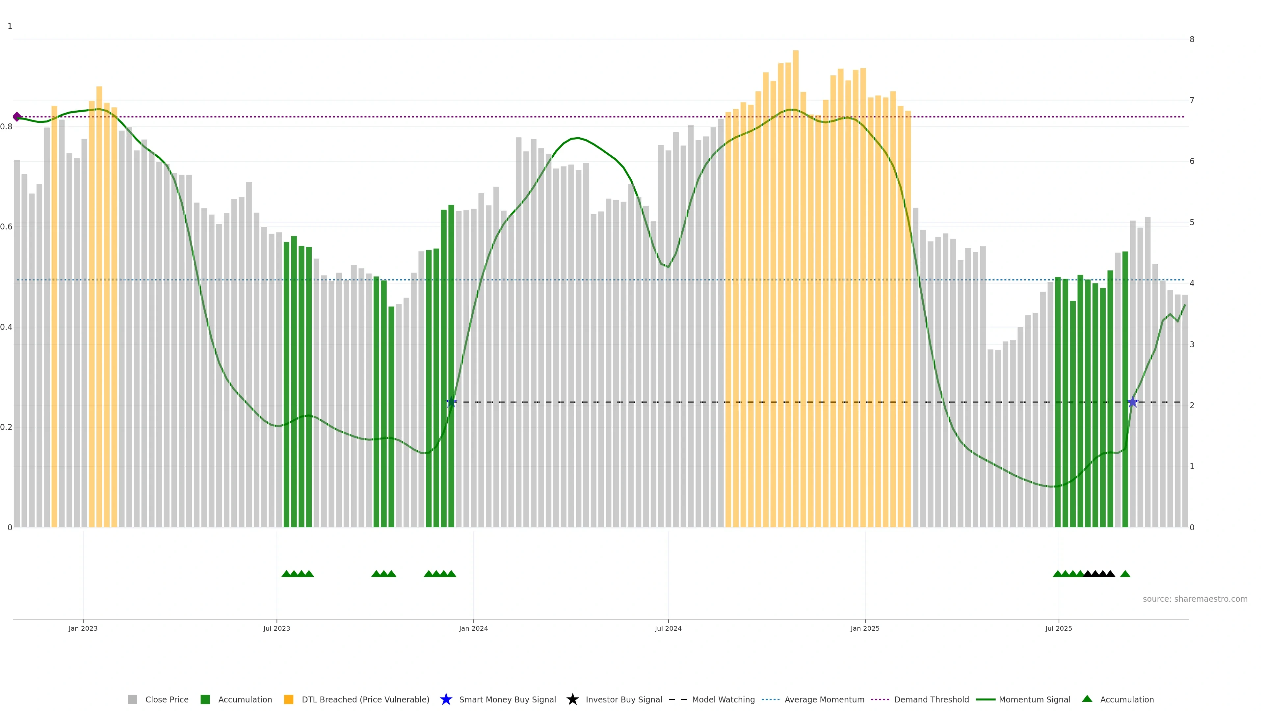1264x711 pixels.
Task: Click the green Accumulation triangle legend icon
Action: click(1087, 699)
